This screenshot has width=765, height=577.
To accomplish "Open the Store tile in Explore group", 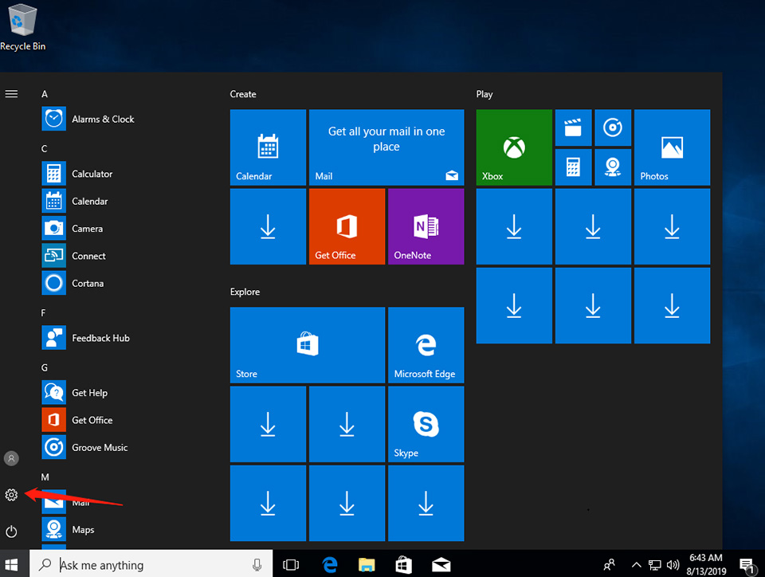I will point(308,345).
